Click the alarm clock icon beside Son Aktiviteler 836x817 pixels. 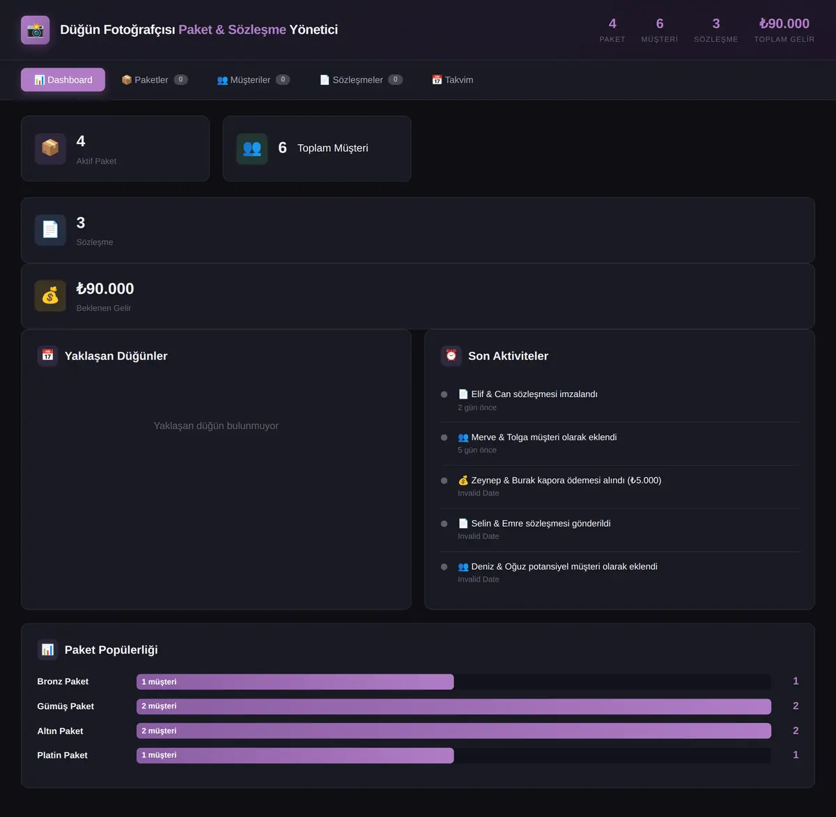451,355
